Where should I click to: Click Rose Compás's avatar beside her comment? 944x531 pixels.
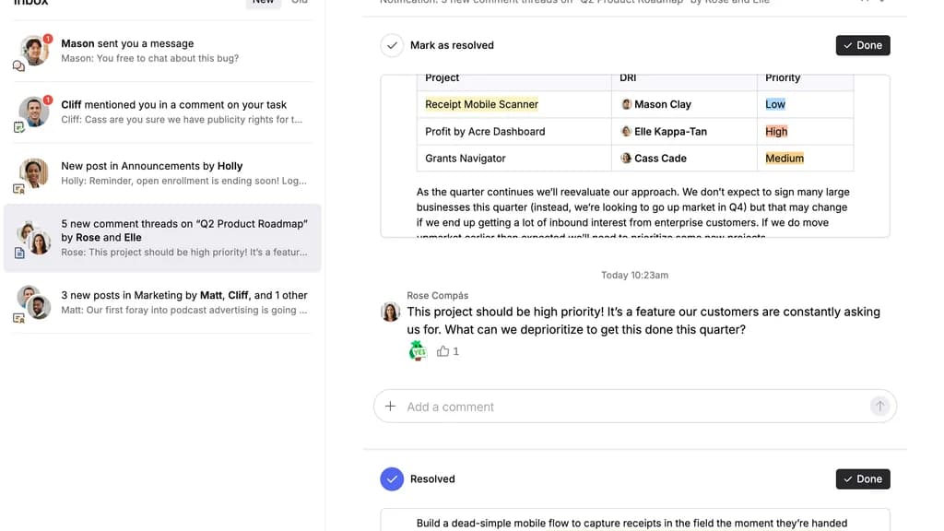pos(390,312)
